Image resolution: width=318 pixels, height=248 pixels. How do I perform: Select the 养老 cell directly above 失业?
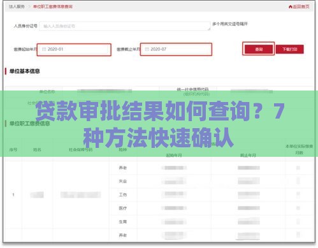tap(123, 168)
